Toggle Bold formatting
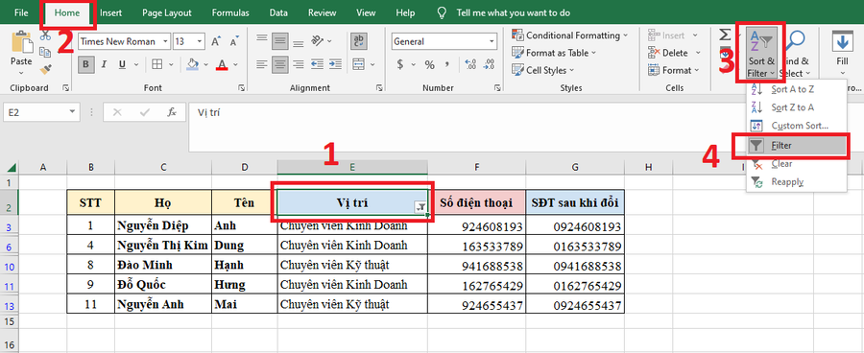864x353 pixels. 86,64
